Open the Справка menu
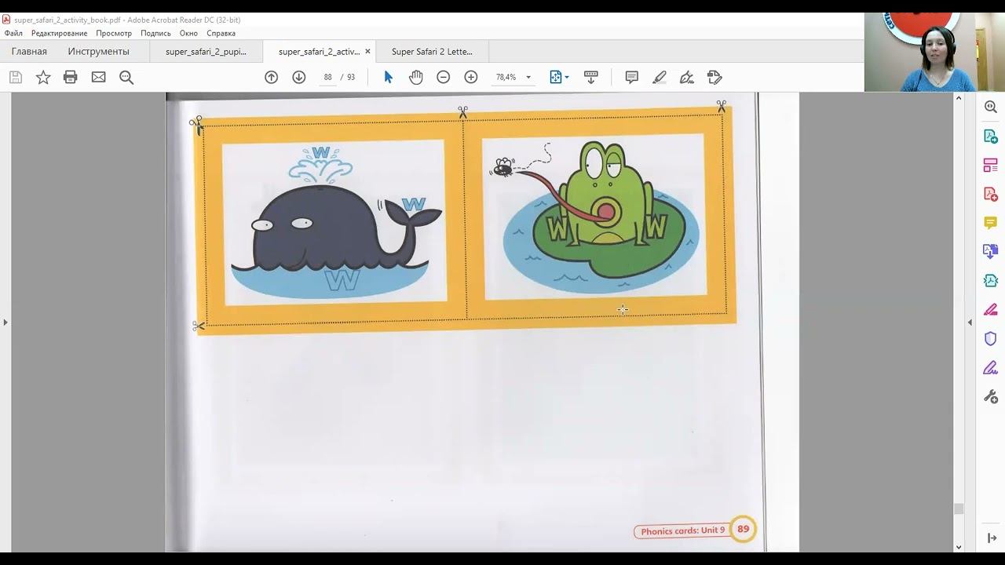The width and height of the screenshot is (1005, 565). 221,33
